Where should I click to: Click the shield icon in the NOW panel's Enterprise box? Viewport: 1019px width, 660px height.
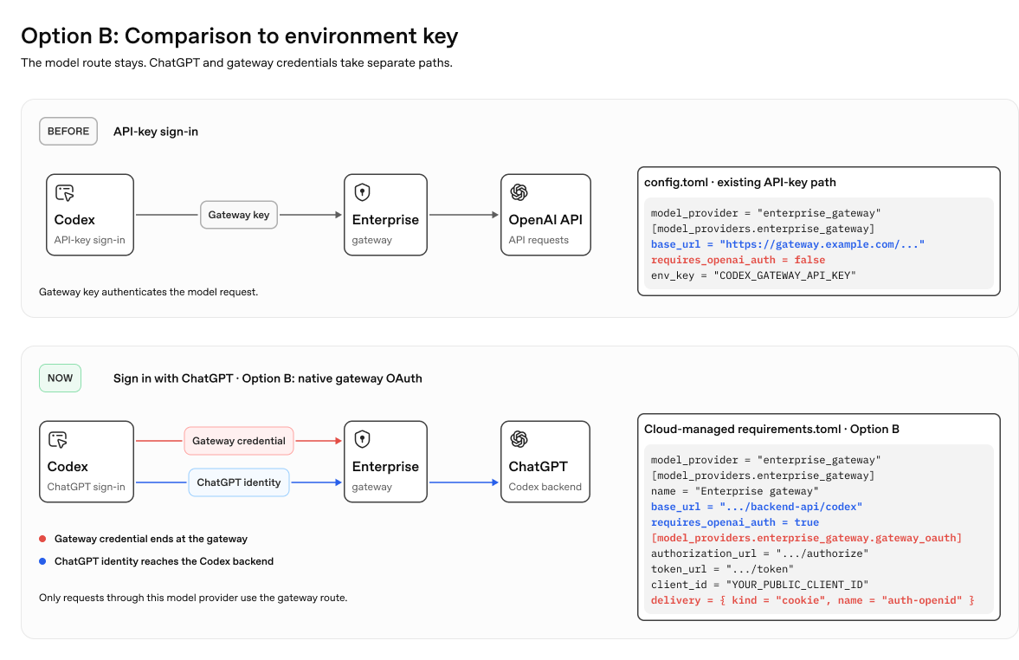pos(362,439)
